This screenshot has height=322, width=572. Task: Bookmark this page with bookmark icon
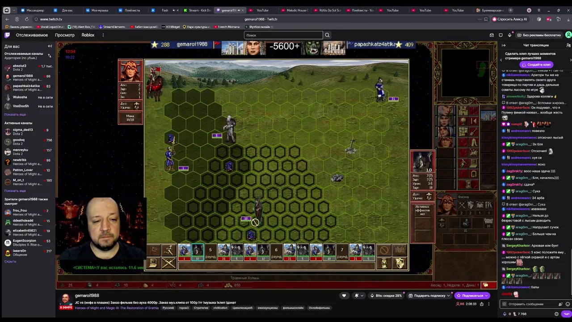point(486,19)
